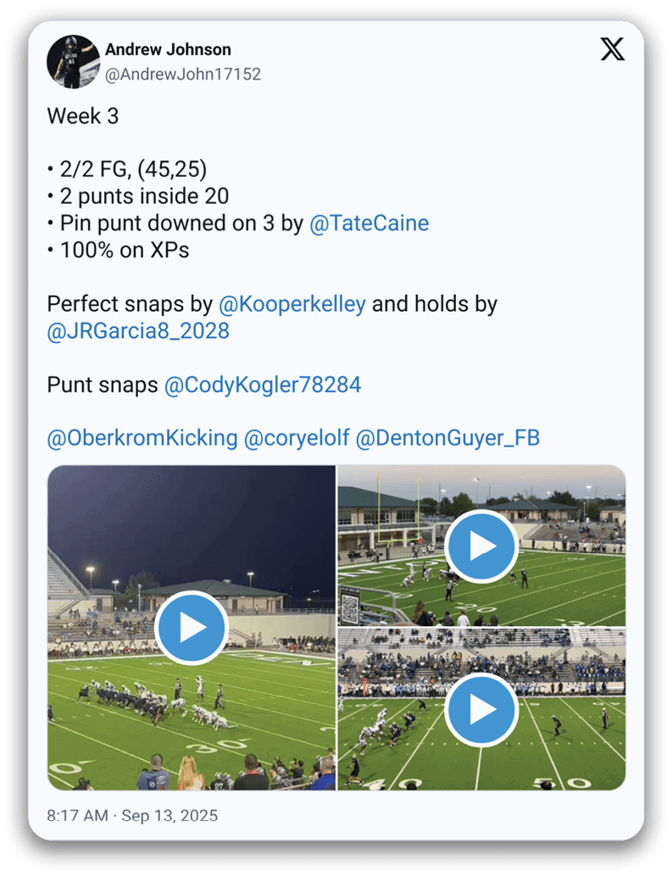
Task: Follow the @OberkromKicking mention link
Action: (142, 438)
